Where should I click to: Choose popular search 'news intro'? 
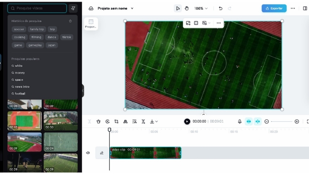click(x=20, y=87)
